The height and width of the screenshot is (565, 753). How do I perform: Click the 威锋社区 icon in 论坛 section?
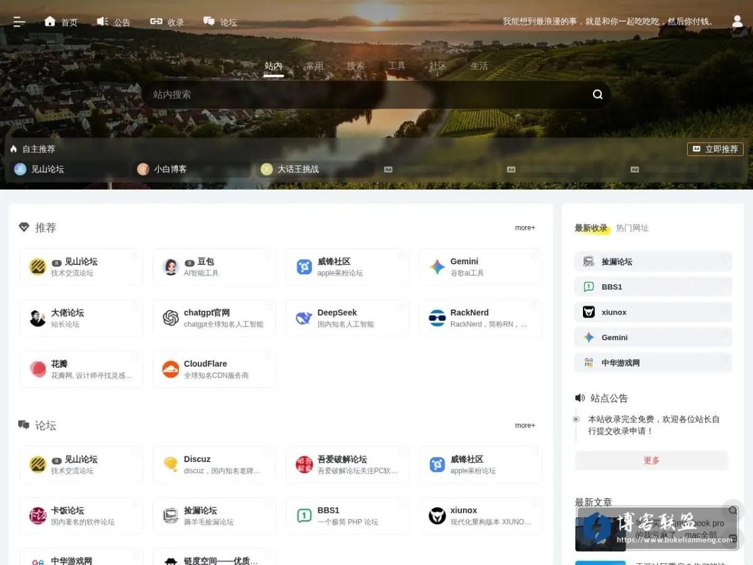tap(437, 465)
